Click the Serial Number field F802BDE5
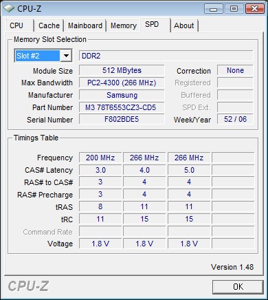 point(122,119)
